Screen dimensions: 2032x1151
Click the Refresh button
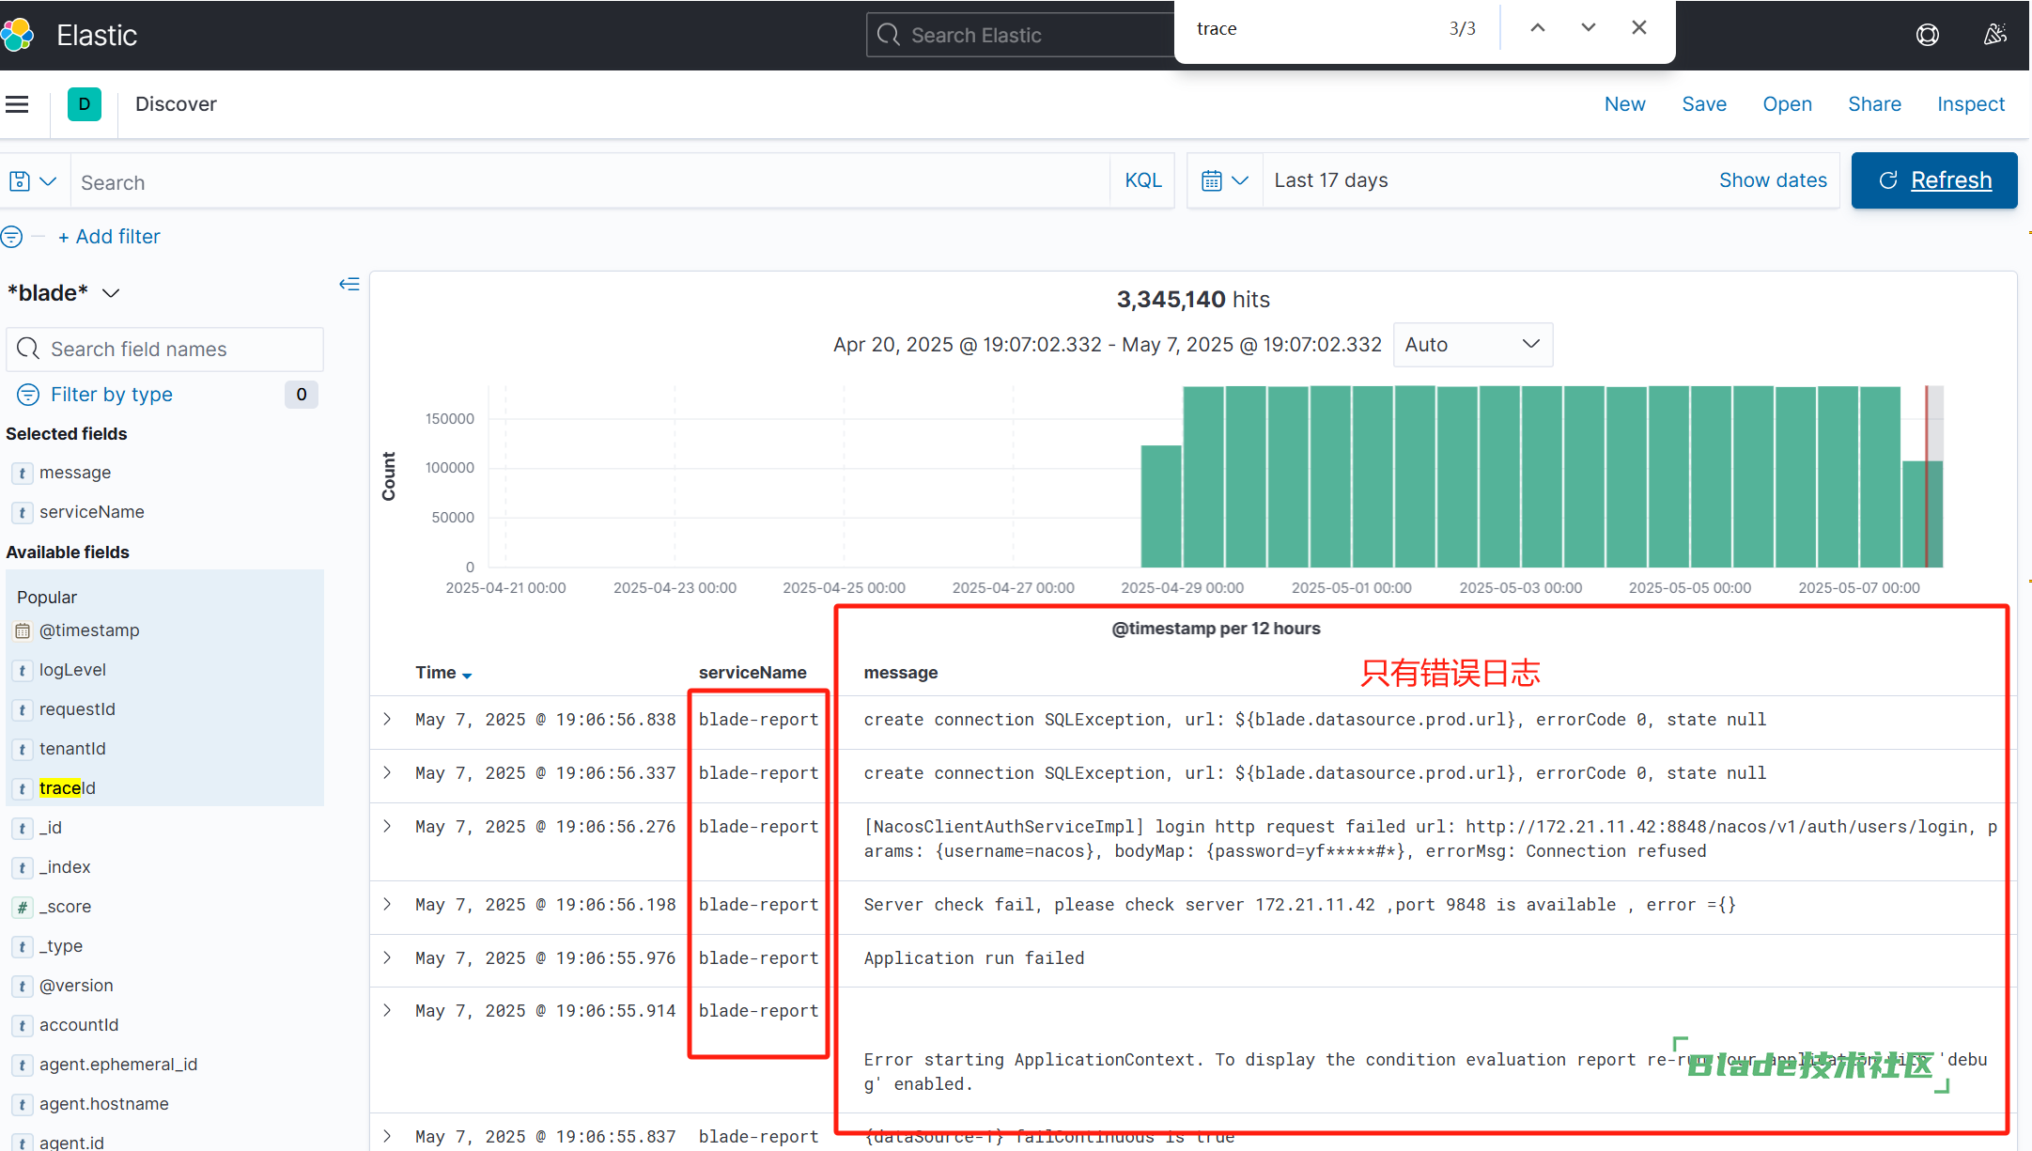(1934, 180)
